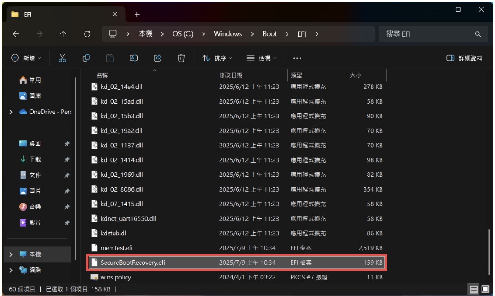Navigate back with the left arrow
Viewport: 495px width, 296px height.
pos(16,34)
